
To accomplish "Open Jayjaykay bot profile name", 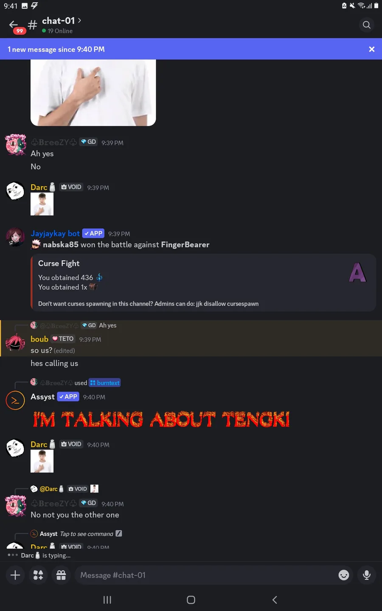I will [x=55, y=233].
